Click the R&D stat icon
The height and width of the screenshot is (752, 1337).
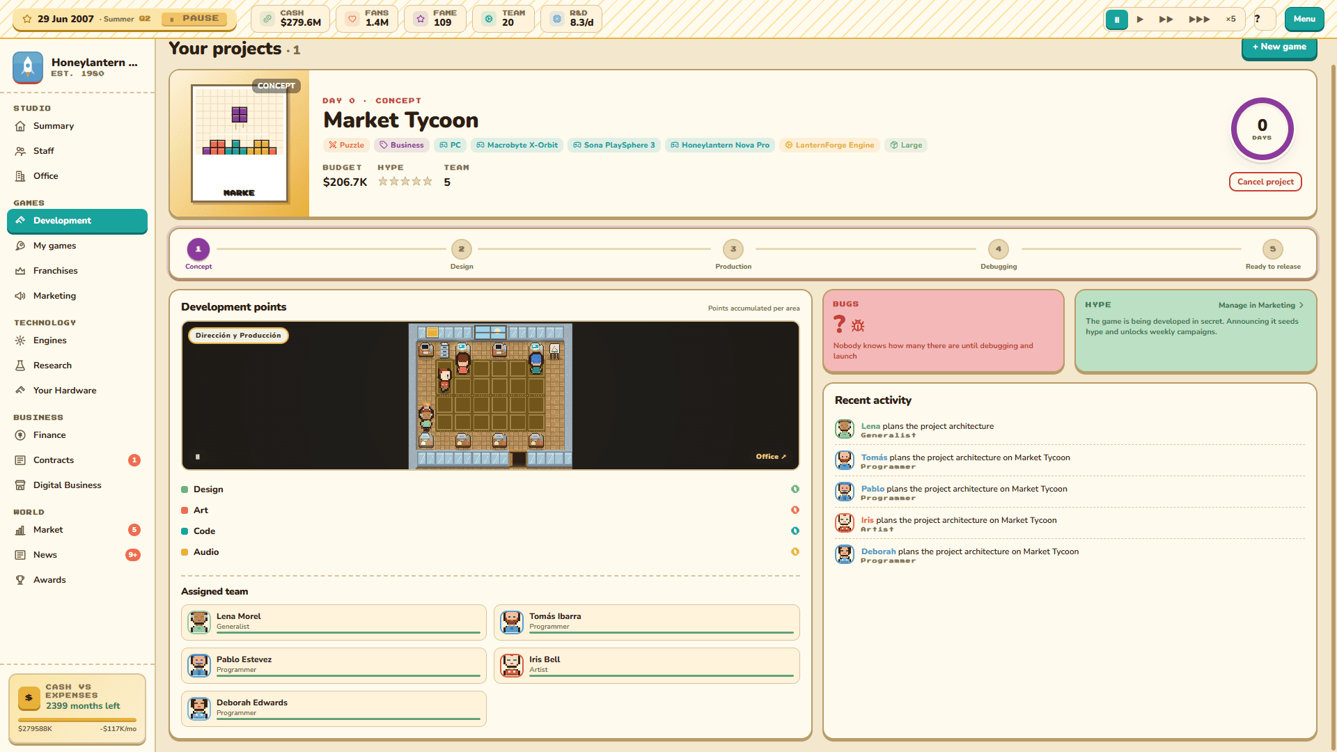click(557, 19)
